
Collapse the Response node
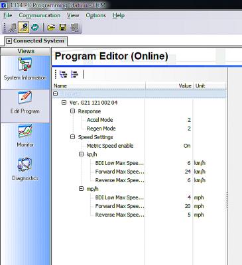point(72,111)
